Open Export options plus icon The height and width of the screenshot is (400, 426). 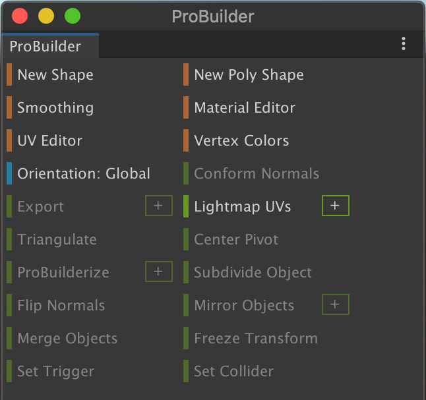158,206
